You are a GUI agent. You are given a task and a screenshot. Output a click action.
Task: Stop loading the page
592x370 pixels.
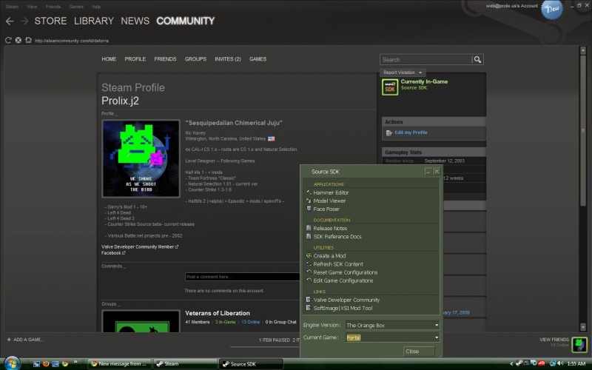(18, 40)
